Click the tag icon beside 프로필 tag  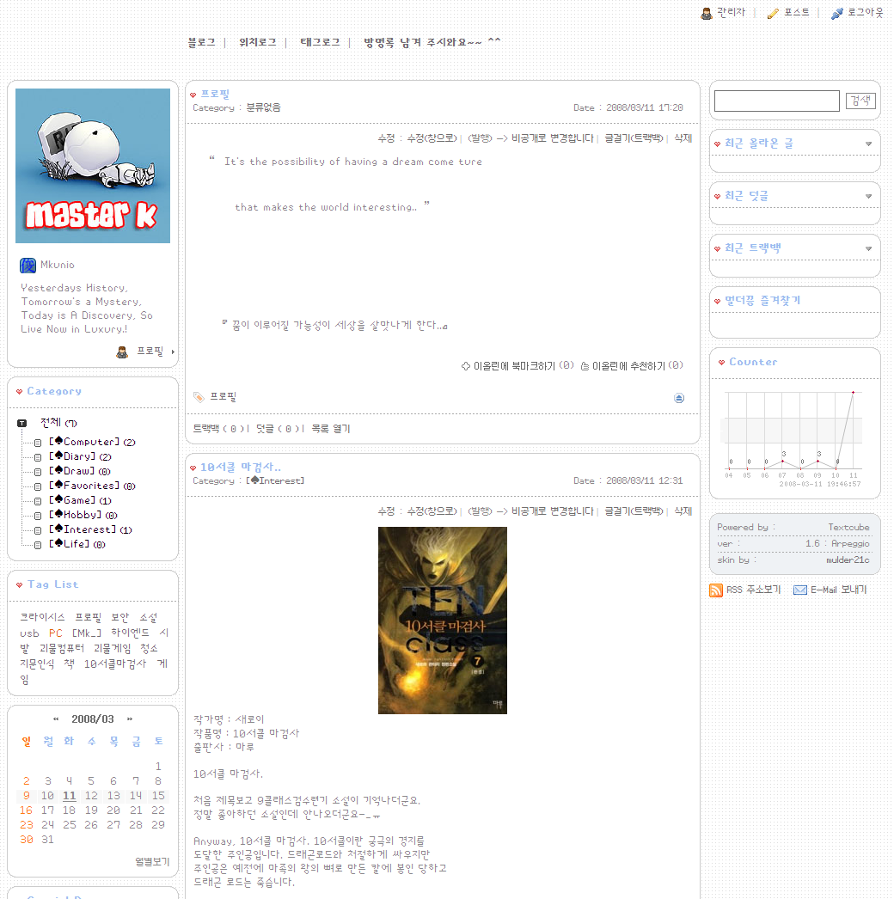click(199, 397)
